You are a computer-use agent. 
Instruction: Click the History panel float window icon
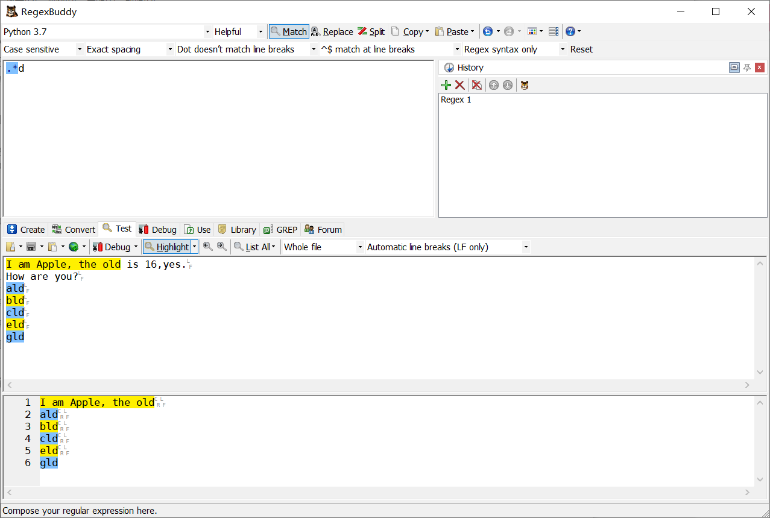click(x=734, y=68)
